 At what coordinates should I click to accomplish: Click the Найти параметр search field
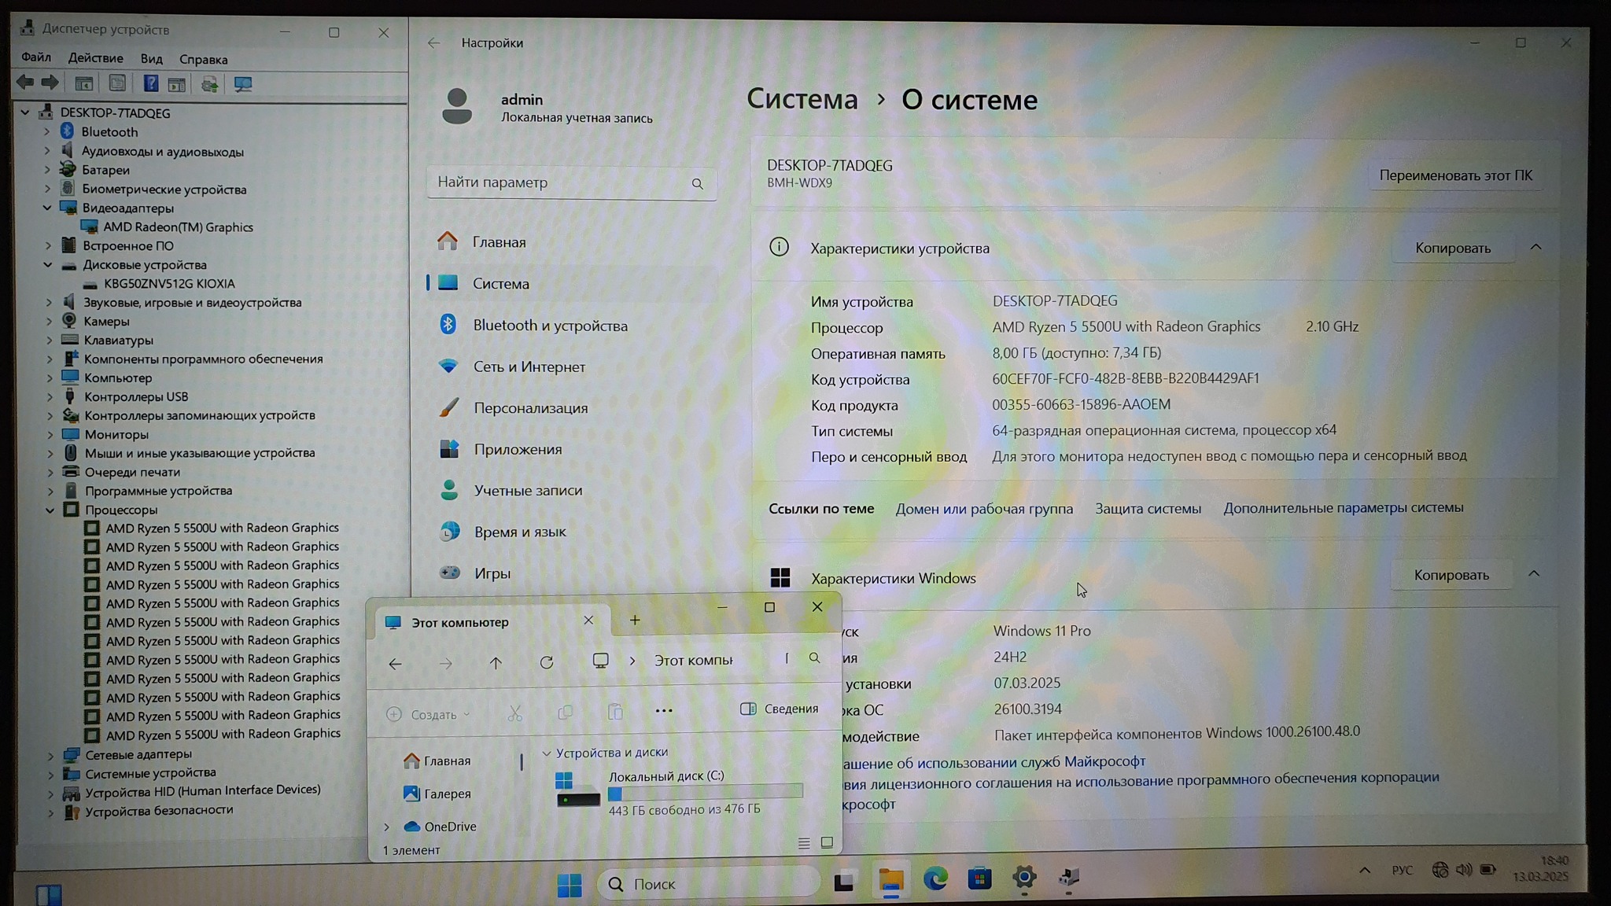(559, 182)
